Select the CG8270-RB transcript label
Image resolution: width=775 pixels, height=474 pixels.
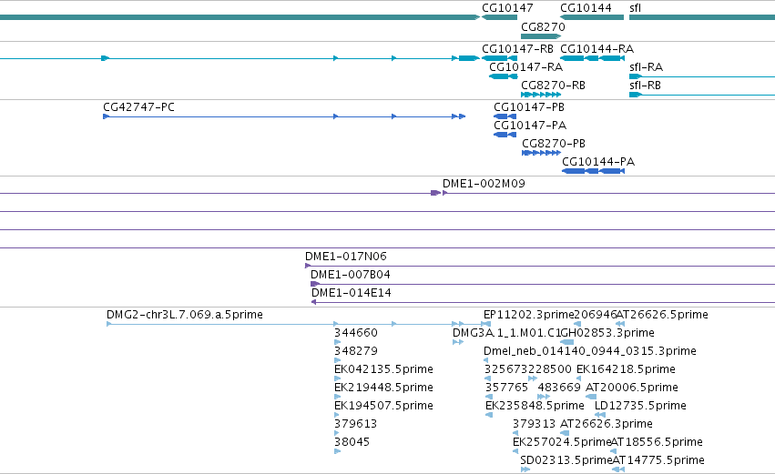(553, 86)
